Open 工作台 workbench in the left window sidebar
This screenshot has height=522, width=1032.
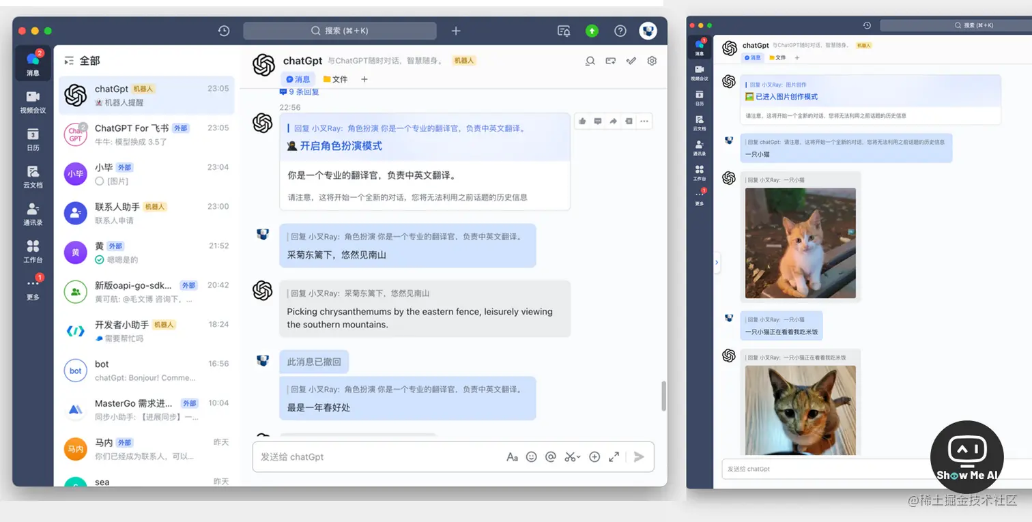(33, 251)
